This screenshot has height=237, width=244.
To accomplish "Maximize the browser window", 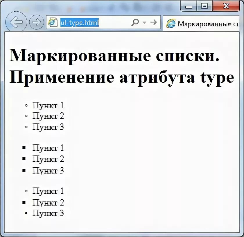I will [204, 6].
